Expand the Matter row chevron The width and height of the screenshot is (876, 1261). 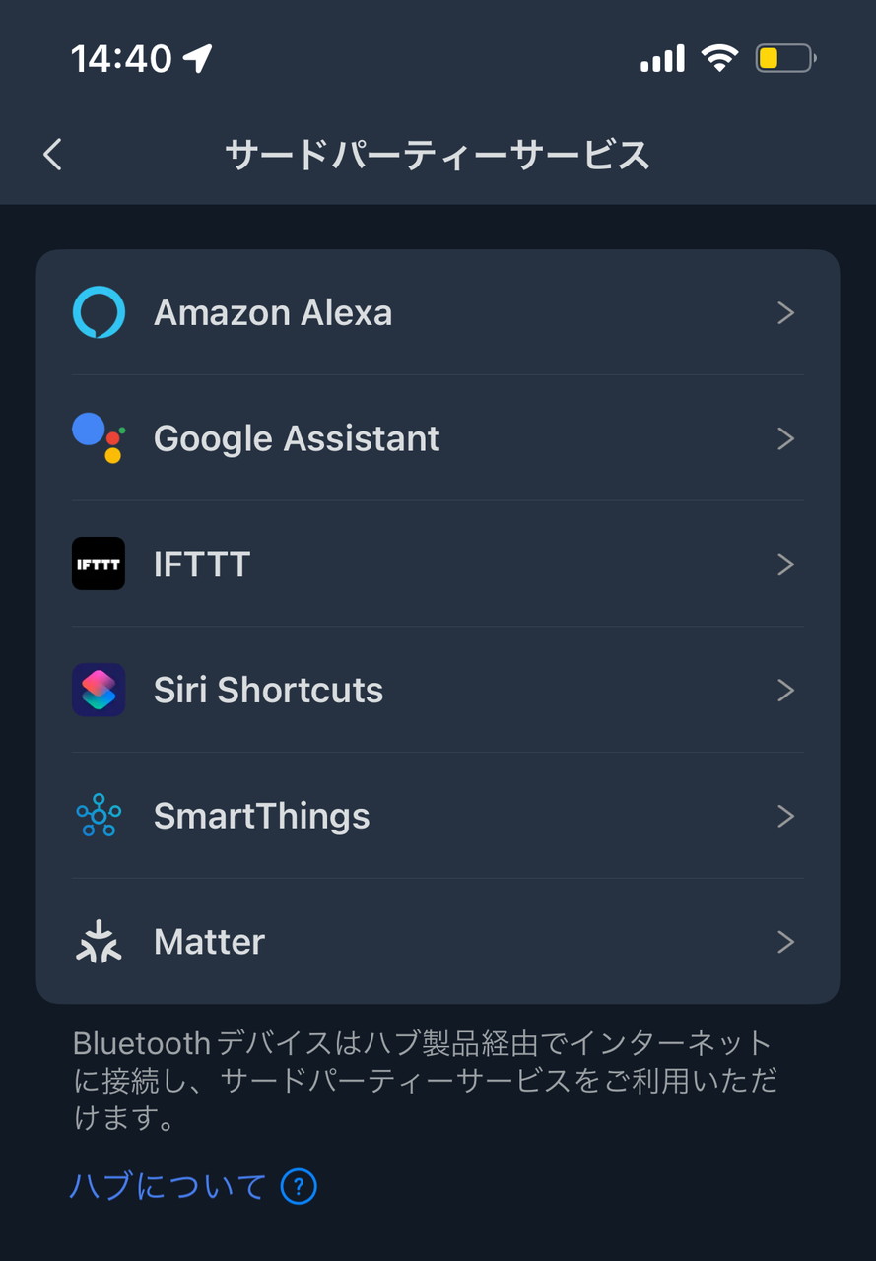tap(785, 942)
